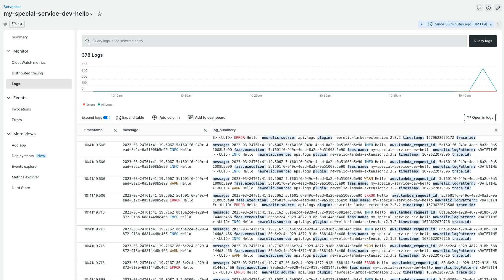Screen dimensions: 504x280
Task: Click the help question mark icon
Action: point(488,8)
